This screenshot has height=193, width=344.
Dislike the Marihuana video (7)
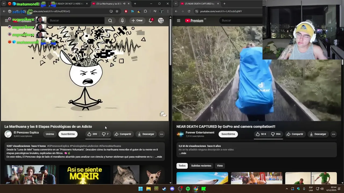click(x=105, y=134)
